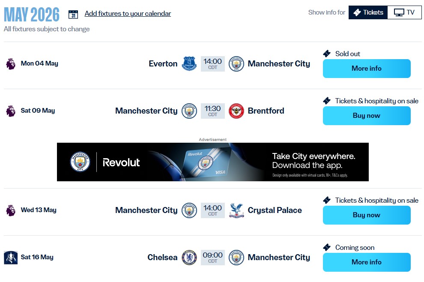Click Chelsea club crest
424x282 pixels.
(189, 258)
